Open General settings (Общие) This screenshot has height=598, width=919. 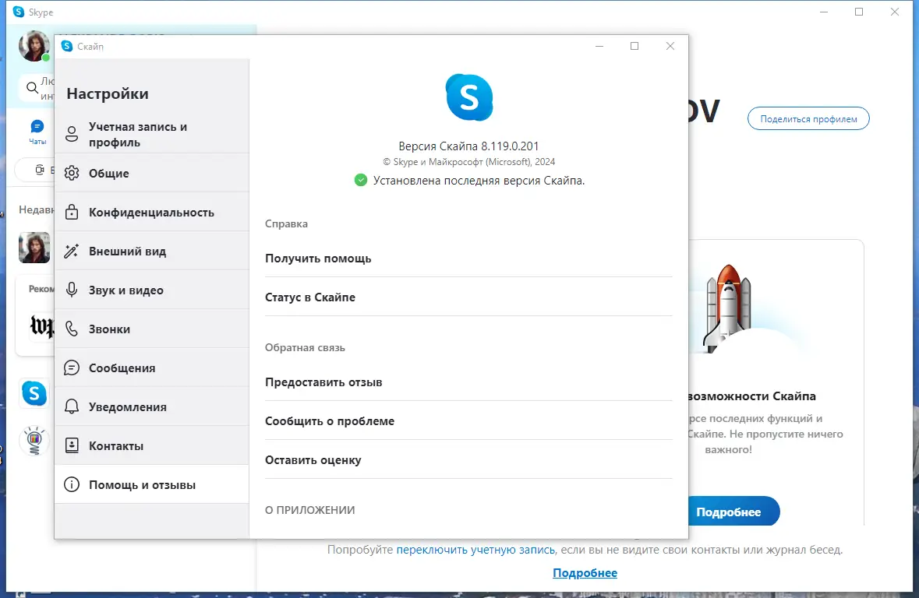click(152, 173)
